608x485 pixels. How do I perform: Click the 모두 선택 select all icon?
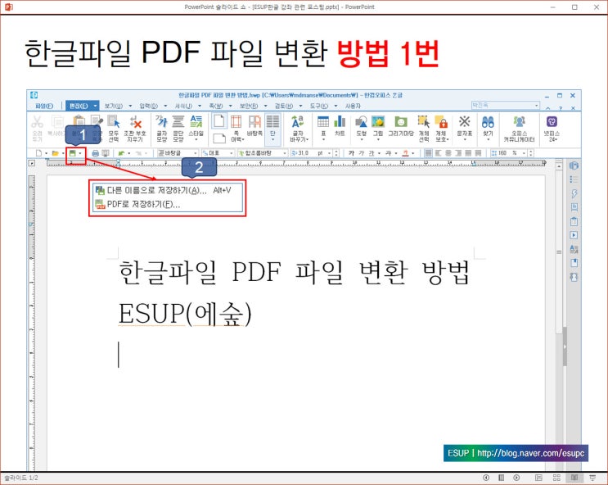click(x=113, y=128)
